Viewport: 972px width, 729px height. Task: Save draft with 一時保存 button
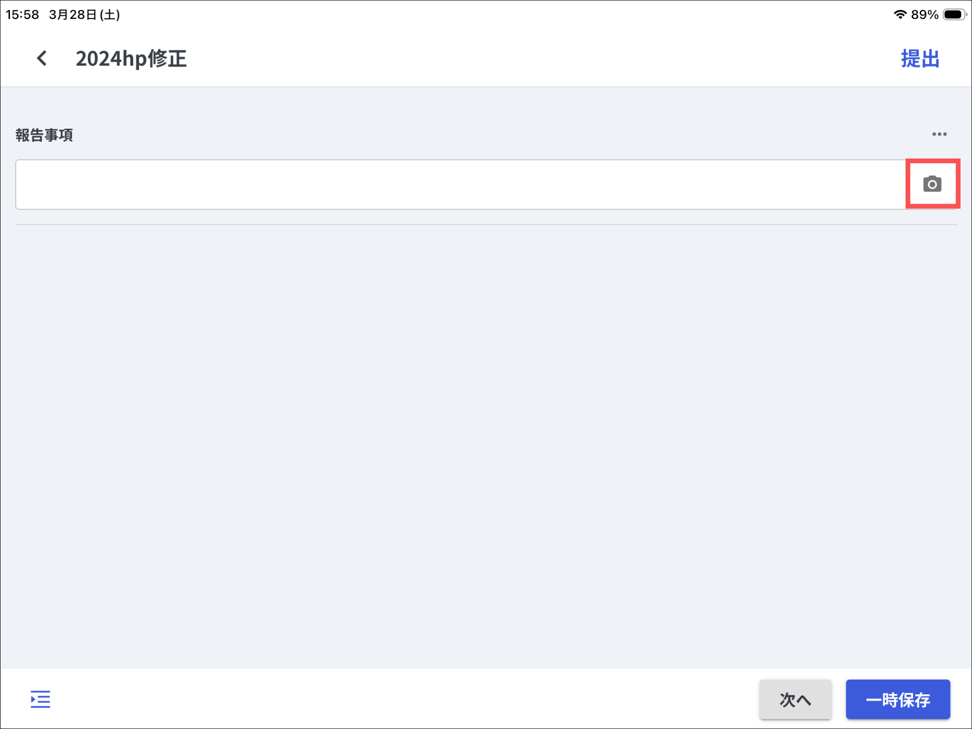coord(897,700)
